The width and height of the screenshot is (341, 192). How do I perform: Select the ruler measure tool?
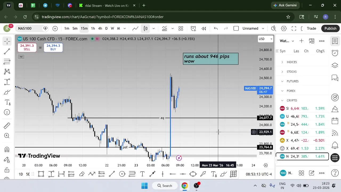coord(7,125)
